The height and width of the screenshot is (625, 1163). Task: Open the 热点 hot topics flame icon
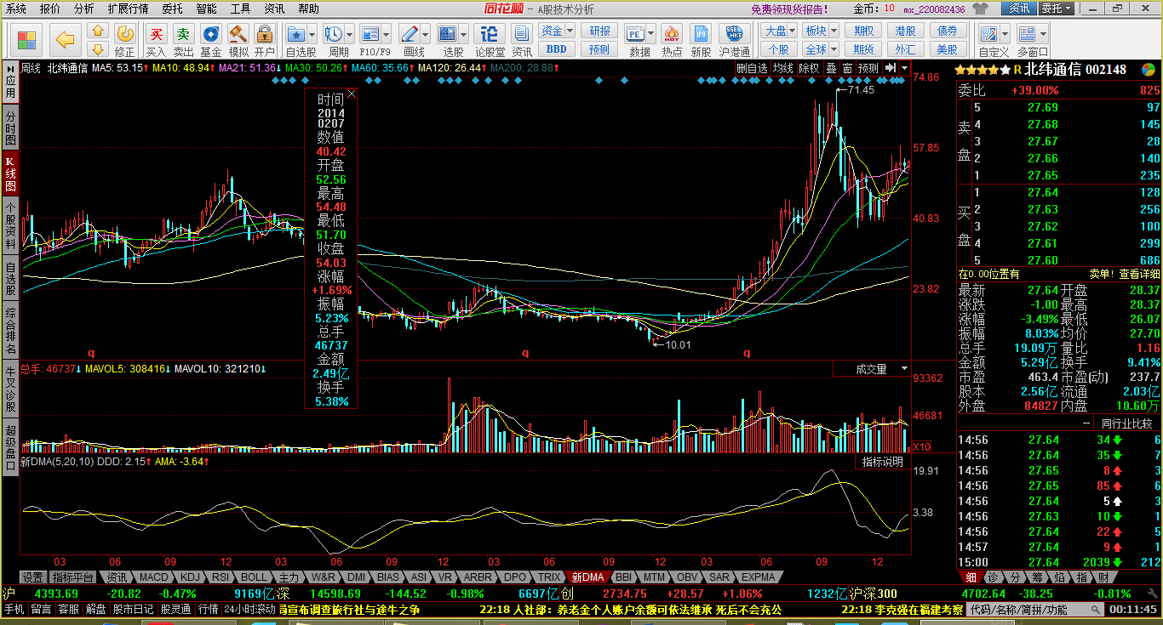pos(672,34)
